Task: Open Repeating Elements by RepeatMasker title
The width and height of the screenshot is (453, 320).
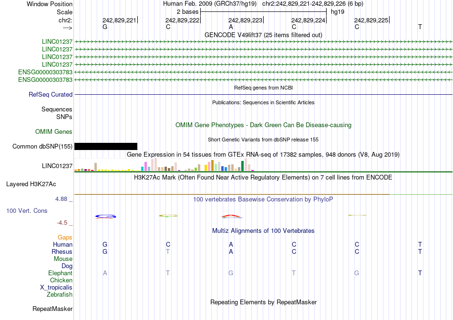Action: pos(263,302)
